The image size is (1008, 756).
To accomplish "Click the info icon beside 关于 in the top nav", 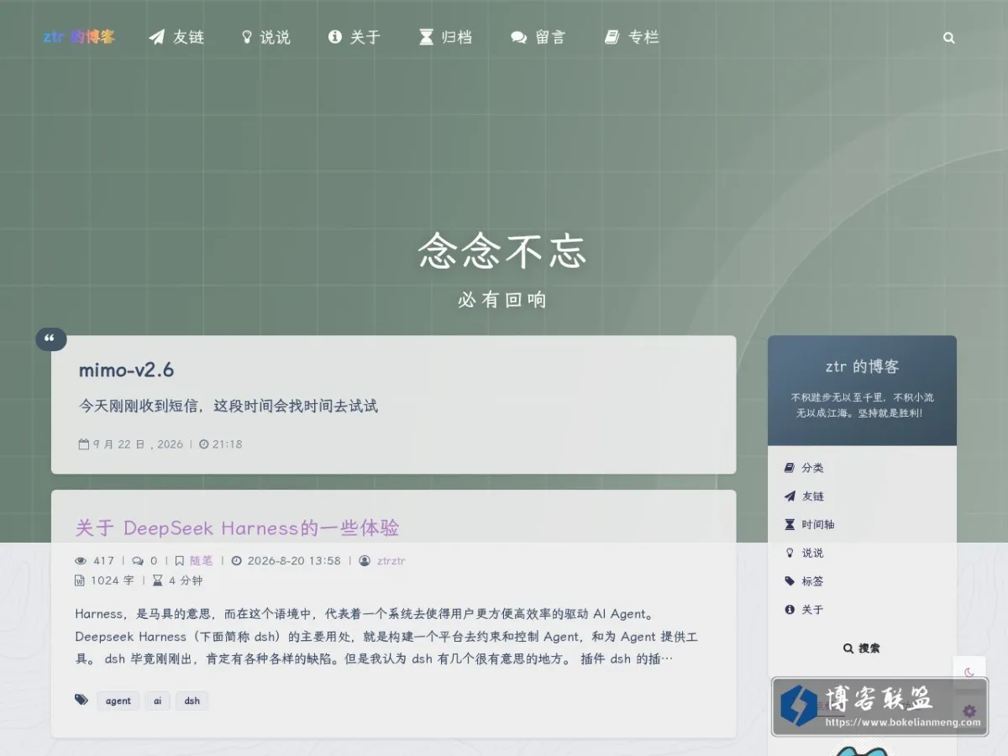I will click(335, 37).
